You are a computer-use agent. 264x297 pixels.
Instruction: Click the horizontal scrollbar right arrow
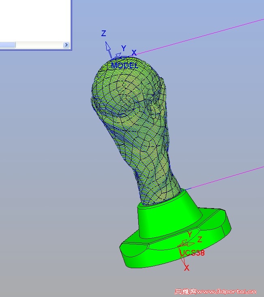[66, 45]
